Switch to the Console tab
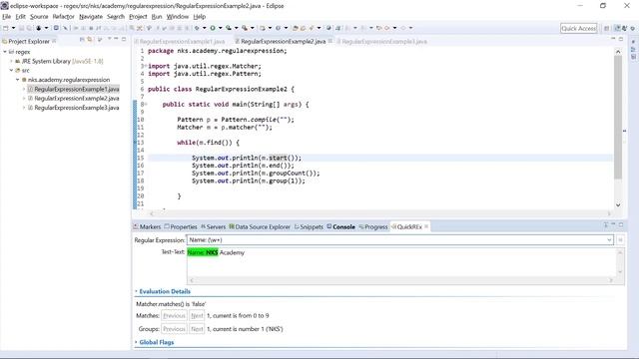The image size is (639, 359). click(340, 226)
